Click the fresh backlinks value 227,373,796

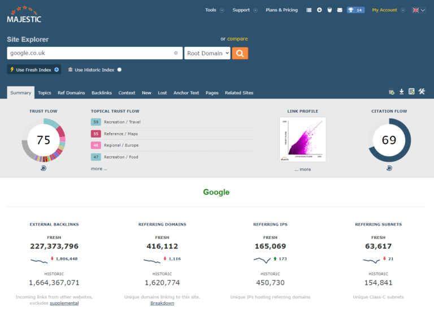54,246
